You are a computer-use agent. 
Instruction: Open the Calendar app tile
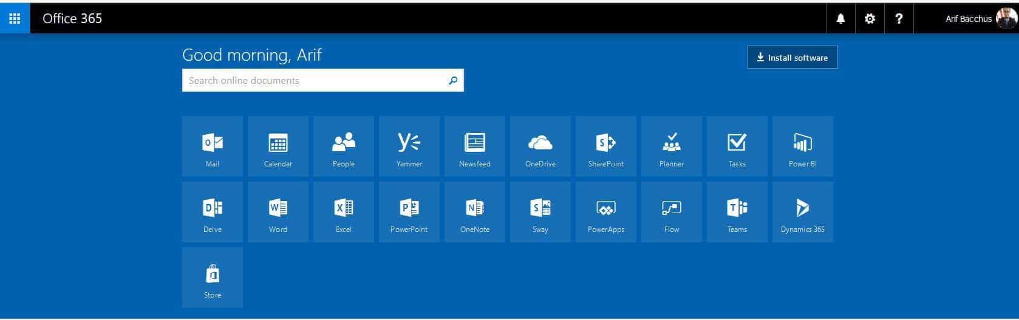(278, 146)
